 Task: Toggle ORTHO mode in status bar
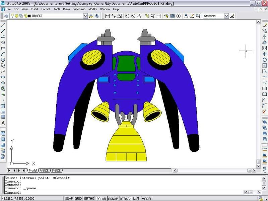point(89,199)
